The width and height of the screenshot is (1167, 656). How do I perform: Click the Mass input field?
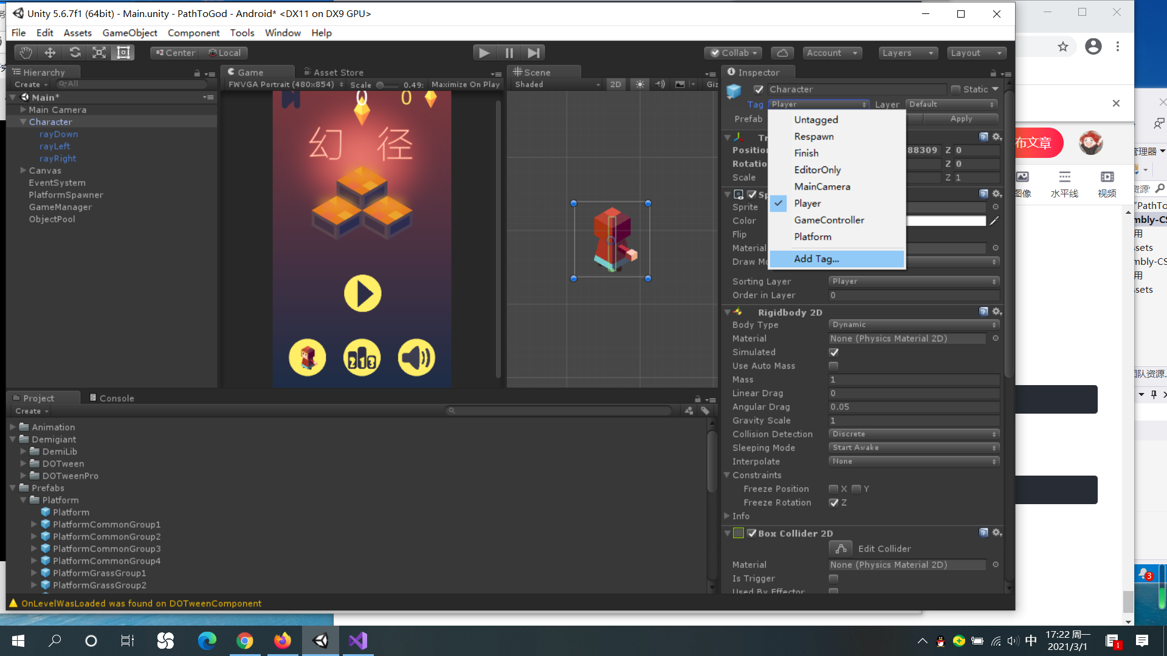pos(914,380)
